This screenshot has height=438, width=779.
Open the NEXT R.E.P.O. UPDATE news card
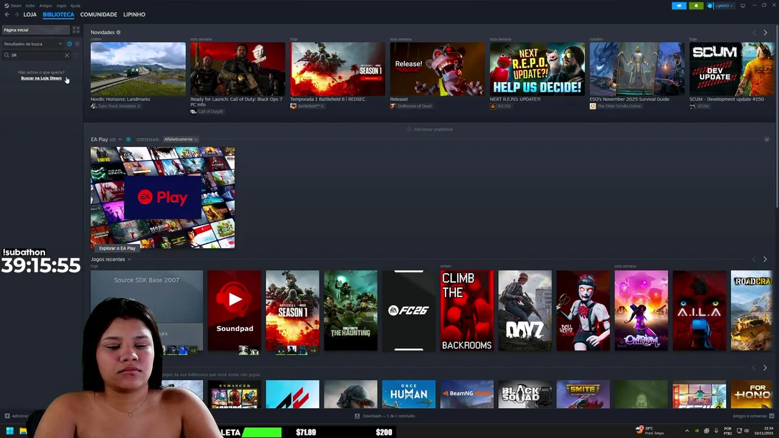click(537, 69)
